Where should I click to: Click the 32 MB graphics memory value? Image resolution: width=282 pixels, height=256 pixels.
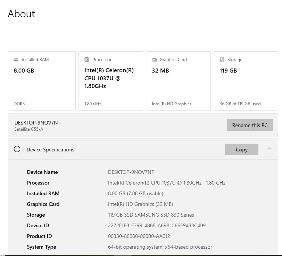pyautogui.click(x=160, y=70)
